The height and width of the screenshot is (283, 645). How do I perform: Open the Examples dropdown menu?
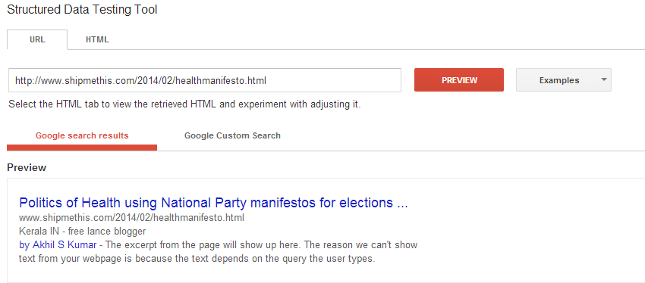564,80
